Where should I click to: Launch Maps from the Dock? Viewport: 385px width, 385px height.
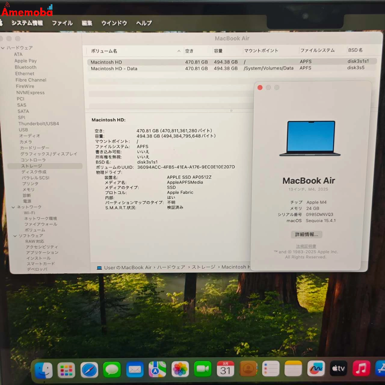coord(157,369)
